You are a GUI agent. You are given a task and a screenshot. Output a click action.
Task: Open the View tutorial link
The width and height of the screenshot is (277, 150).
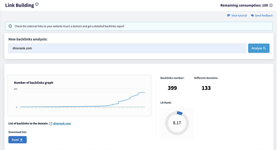point(237,15)
